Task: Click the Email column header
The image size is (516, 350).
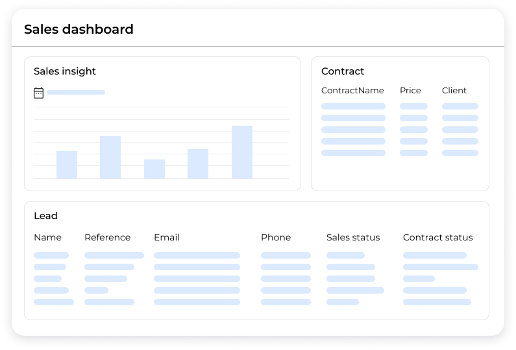Action: (x=167, y=237)
